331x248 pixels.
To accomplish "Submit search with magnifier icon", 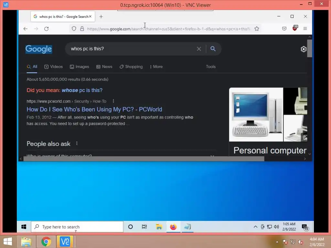I will coord(213,49).
